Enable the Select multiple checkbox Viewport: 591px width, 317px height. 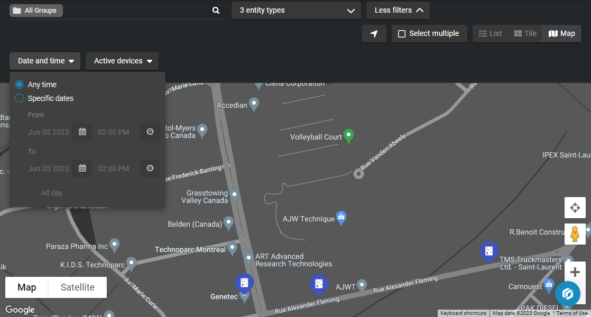(x=402, y=34)
